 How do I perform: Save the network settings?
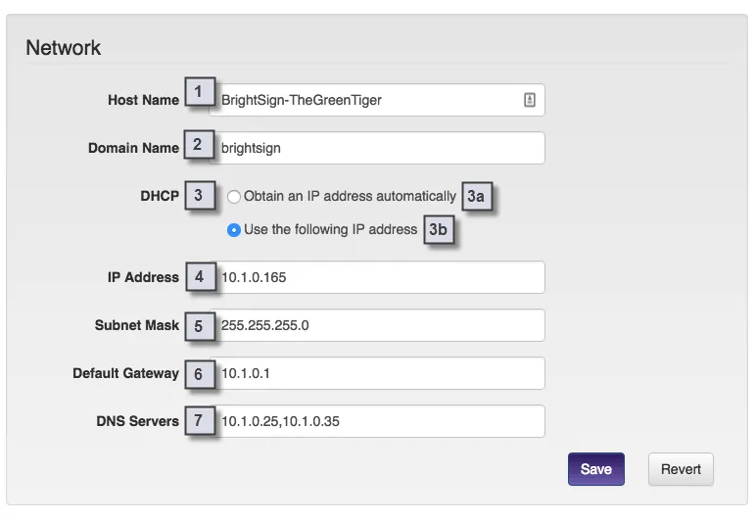pyautogui.click(x=596, y=469)
